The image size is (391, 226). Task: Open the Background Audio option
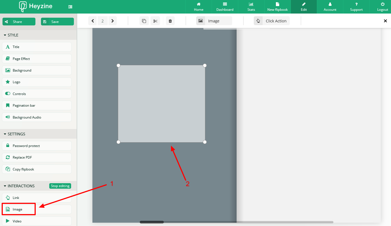click(x=37, y=117)
